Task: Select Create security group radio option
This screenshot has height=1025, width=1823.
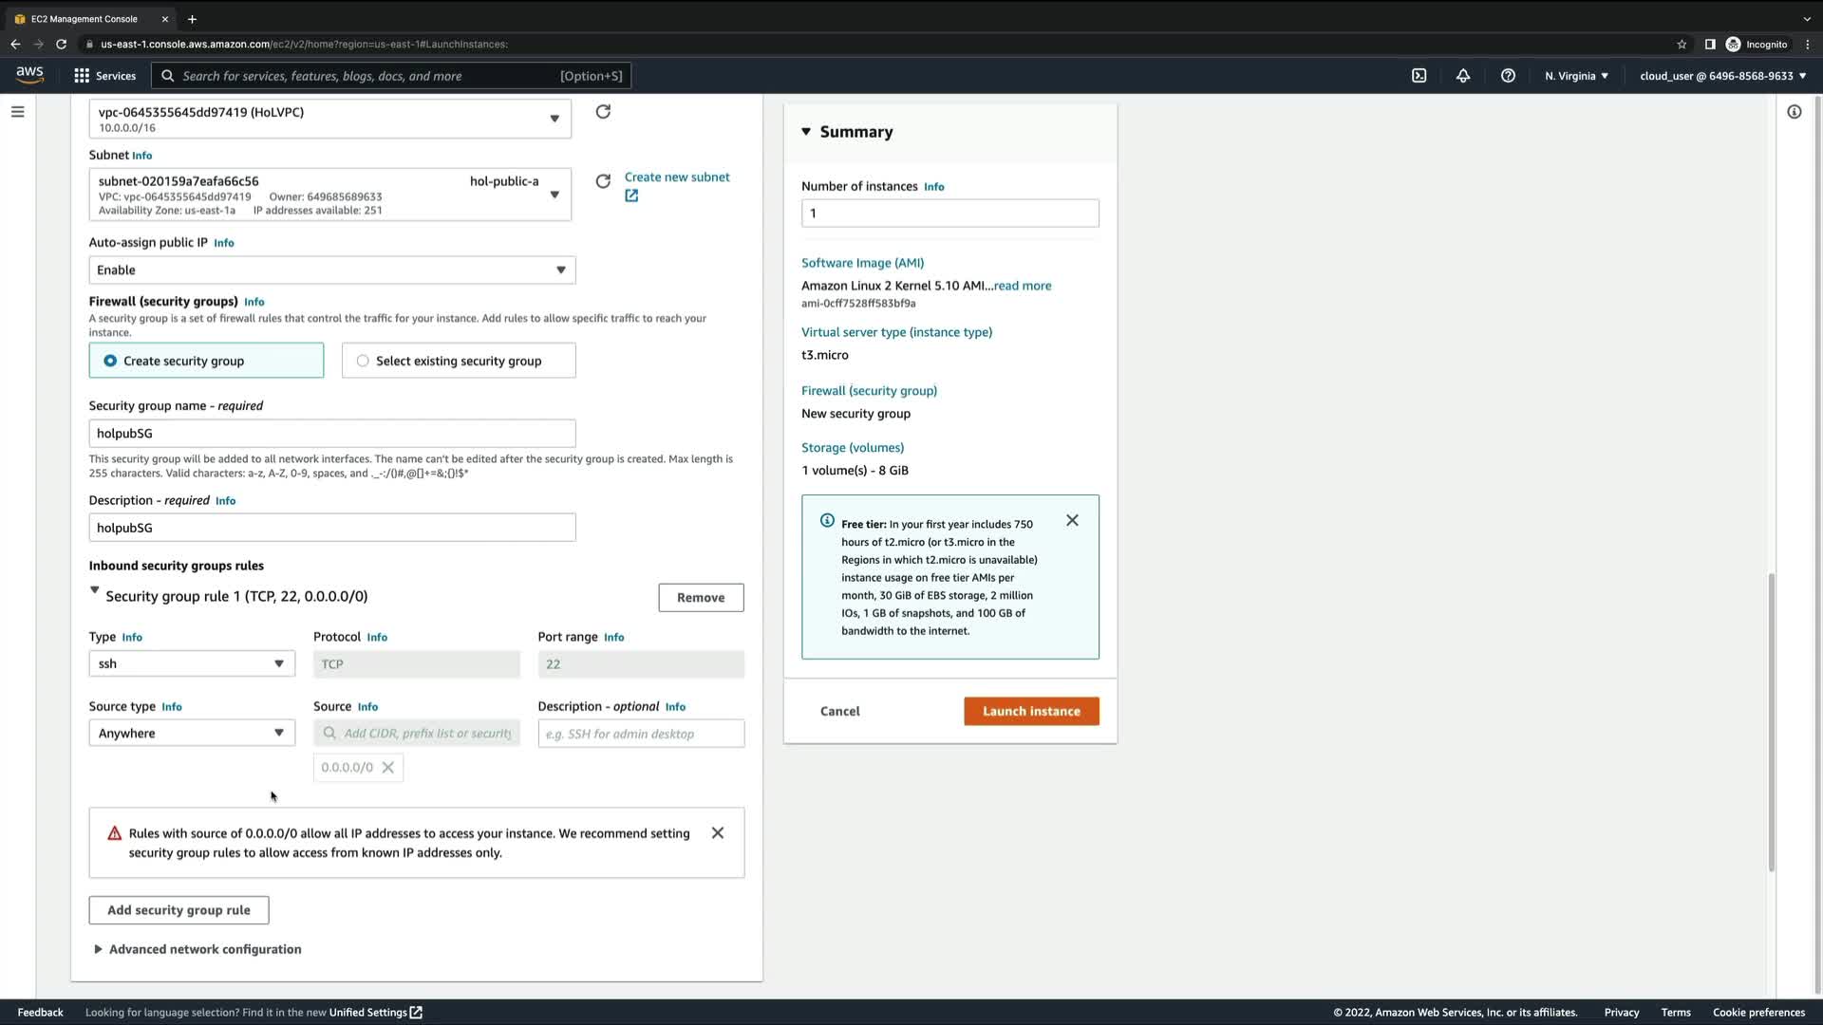Action: (x=111, y=361)
